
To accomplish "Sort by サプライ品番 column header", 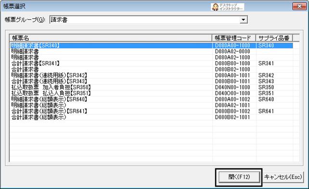I will pos(274,38).
